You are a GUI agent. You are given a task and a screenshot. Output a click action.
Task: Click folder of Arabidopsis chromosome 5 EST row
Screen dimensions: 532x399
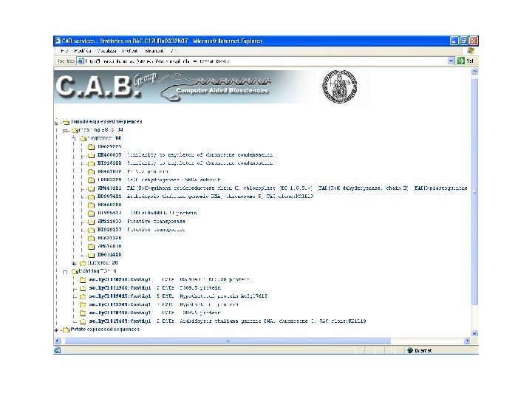coord(92,197)
